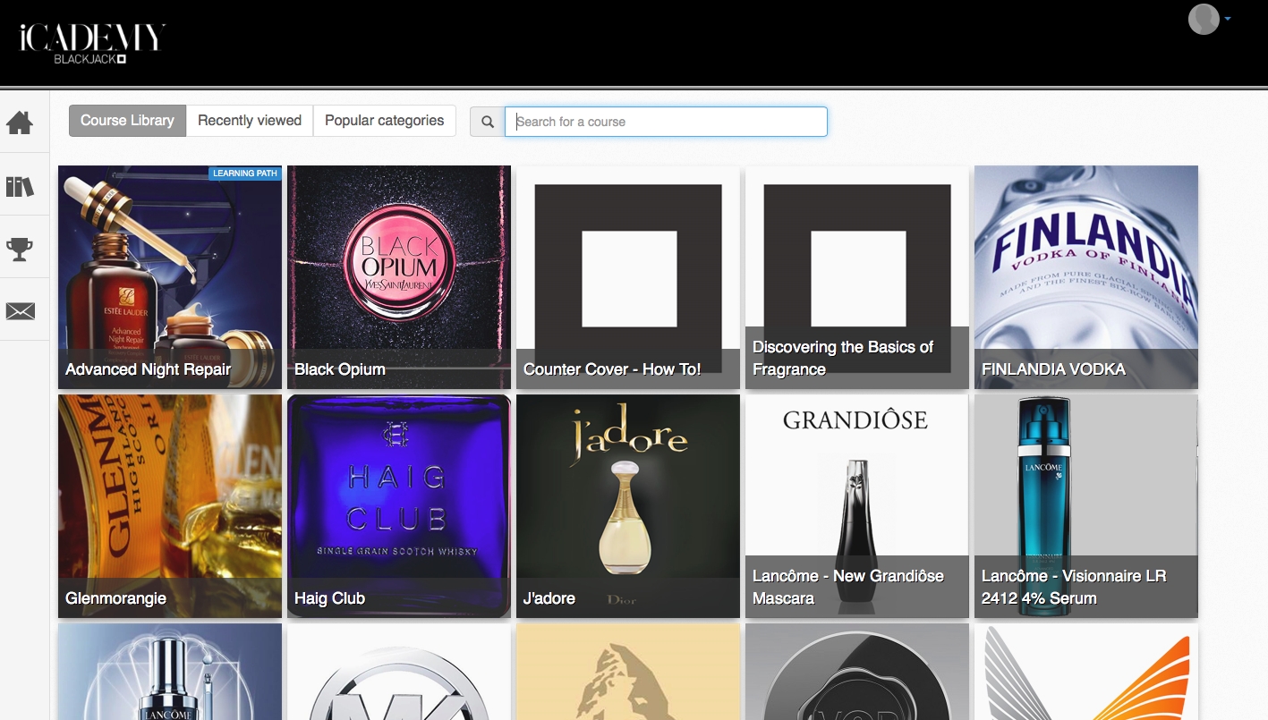Click the user avatar icon
Screen dimensions: 1268x720
point(1204,19)
